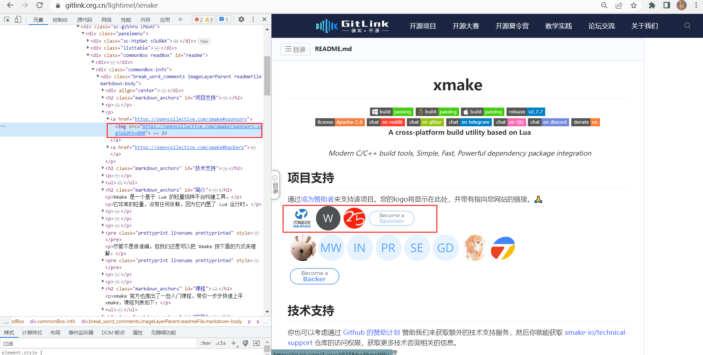Click the red-blue-yellow 7 logo backer avatar
The height and width of the screenshot is (355, 703).
pyautogui.click(x=503, y=248)
